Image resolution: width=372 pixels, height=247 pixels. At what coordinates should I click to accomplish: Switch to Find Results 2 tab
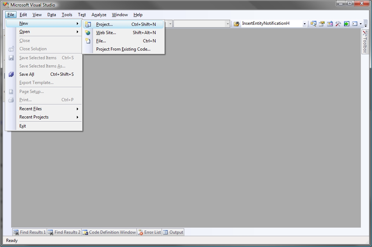(64, 232)
